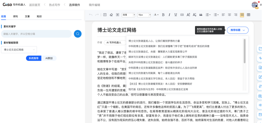
Task: Click the keyword input field 请输入关键字
Action: click(x=36, y=34)
